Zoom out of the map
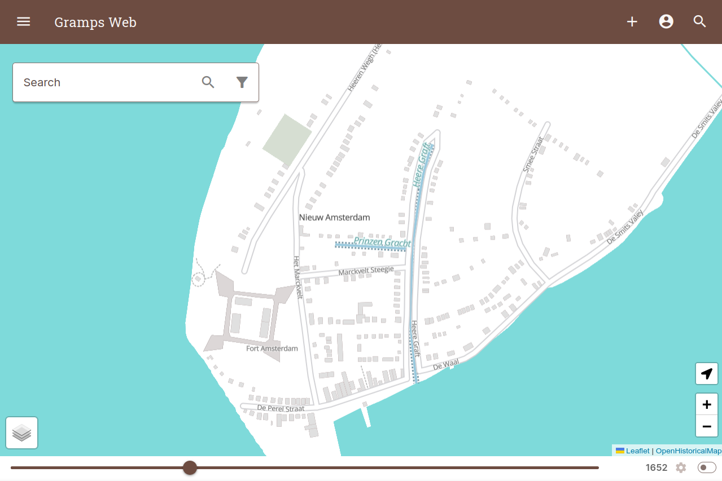Viewport: 722px width, 481px height. (x=707, y=426)
